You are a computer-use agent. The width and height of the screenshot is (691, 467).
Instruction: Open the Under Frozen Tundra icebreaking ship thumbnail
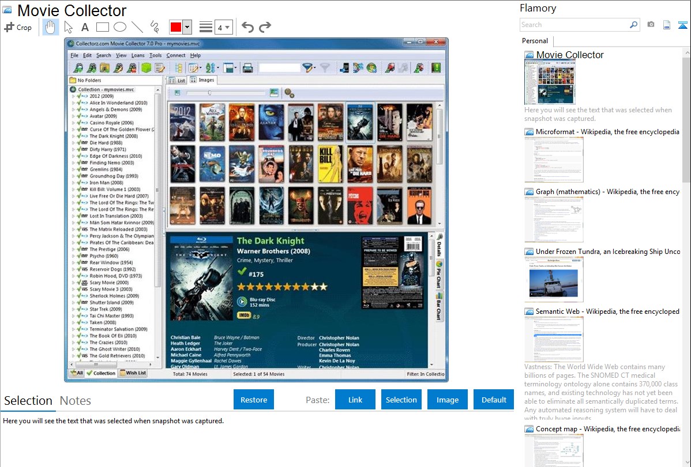(x=554, y=280)
